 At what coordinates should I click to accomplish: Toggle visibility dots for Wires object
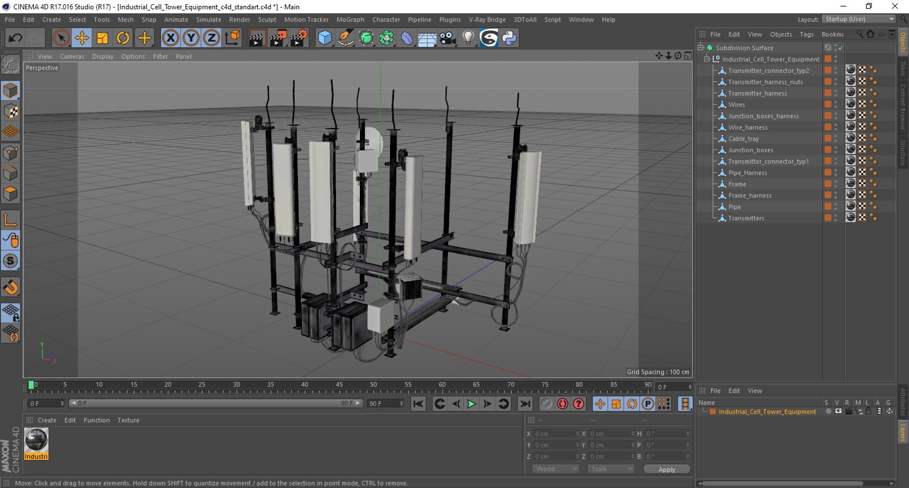point(836,105)
